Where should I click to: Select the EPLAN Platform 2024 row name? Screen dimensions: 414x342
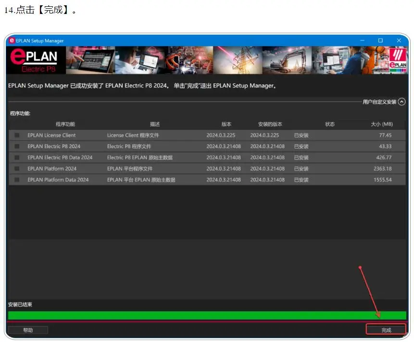[x=52, y=168]
